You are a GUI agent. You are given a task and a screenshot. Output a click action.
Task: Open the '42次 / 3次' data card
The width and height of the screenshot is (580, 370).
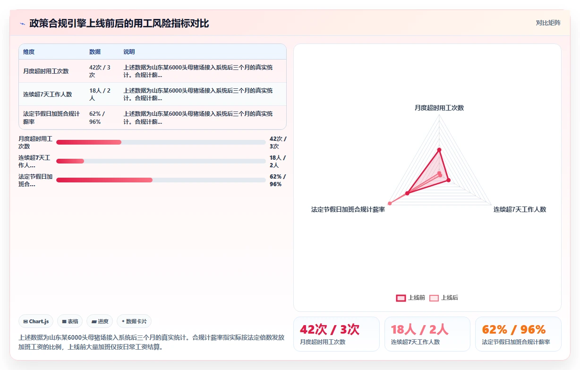click(336, 334)
